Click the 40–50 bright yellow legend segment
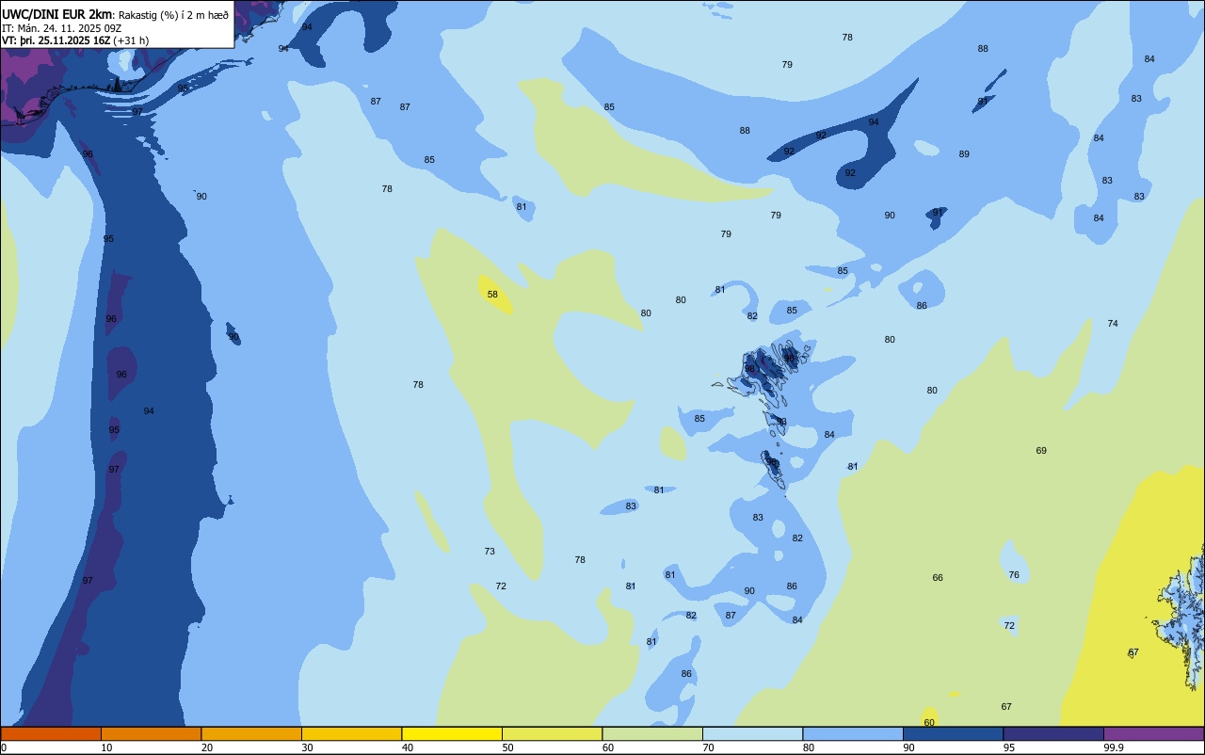The width and height of the screenshot is (1205, 755). pos(452,733)
